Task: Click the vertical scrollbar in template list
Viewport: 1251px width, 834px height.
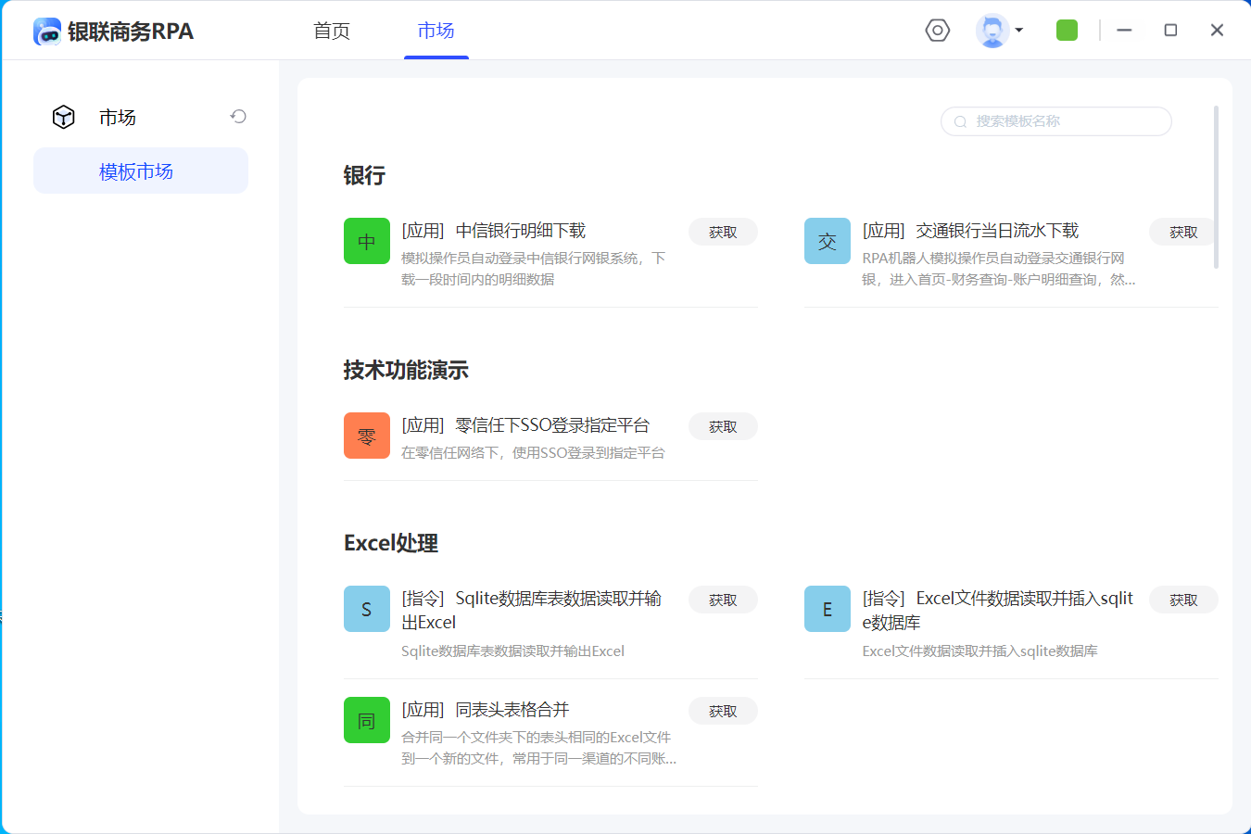Action: point(1216,187)
